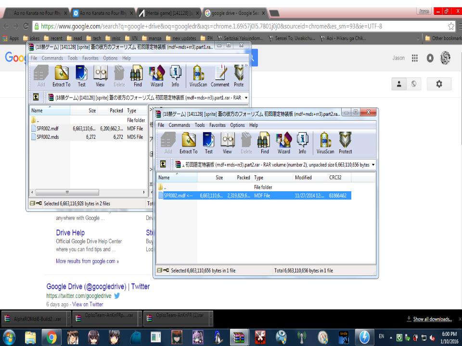Click the Google search settings gear
The image size is (462, 346).
[439, 82]
